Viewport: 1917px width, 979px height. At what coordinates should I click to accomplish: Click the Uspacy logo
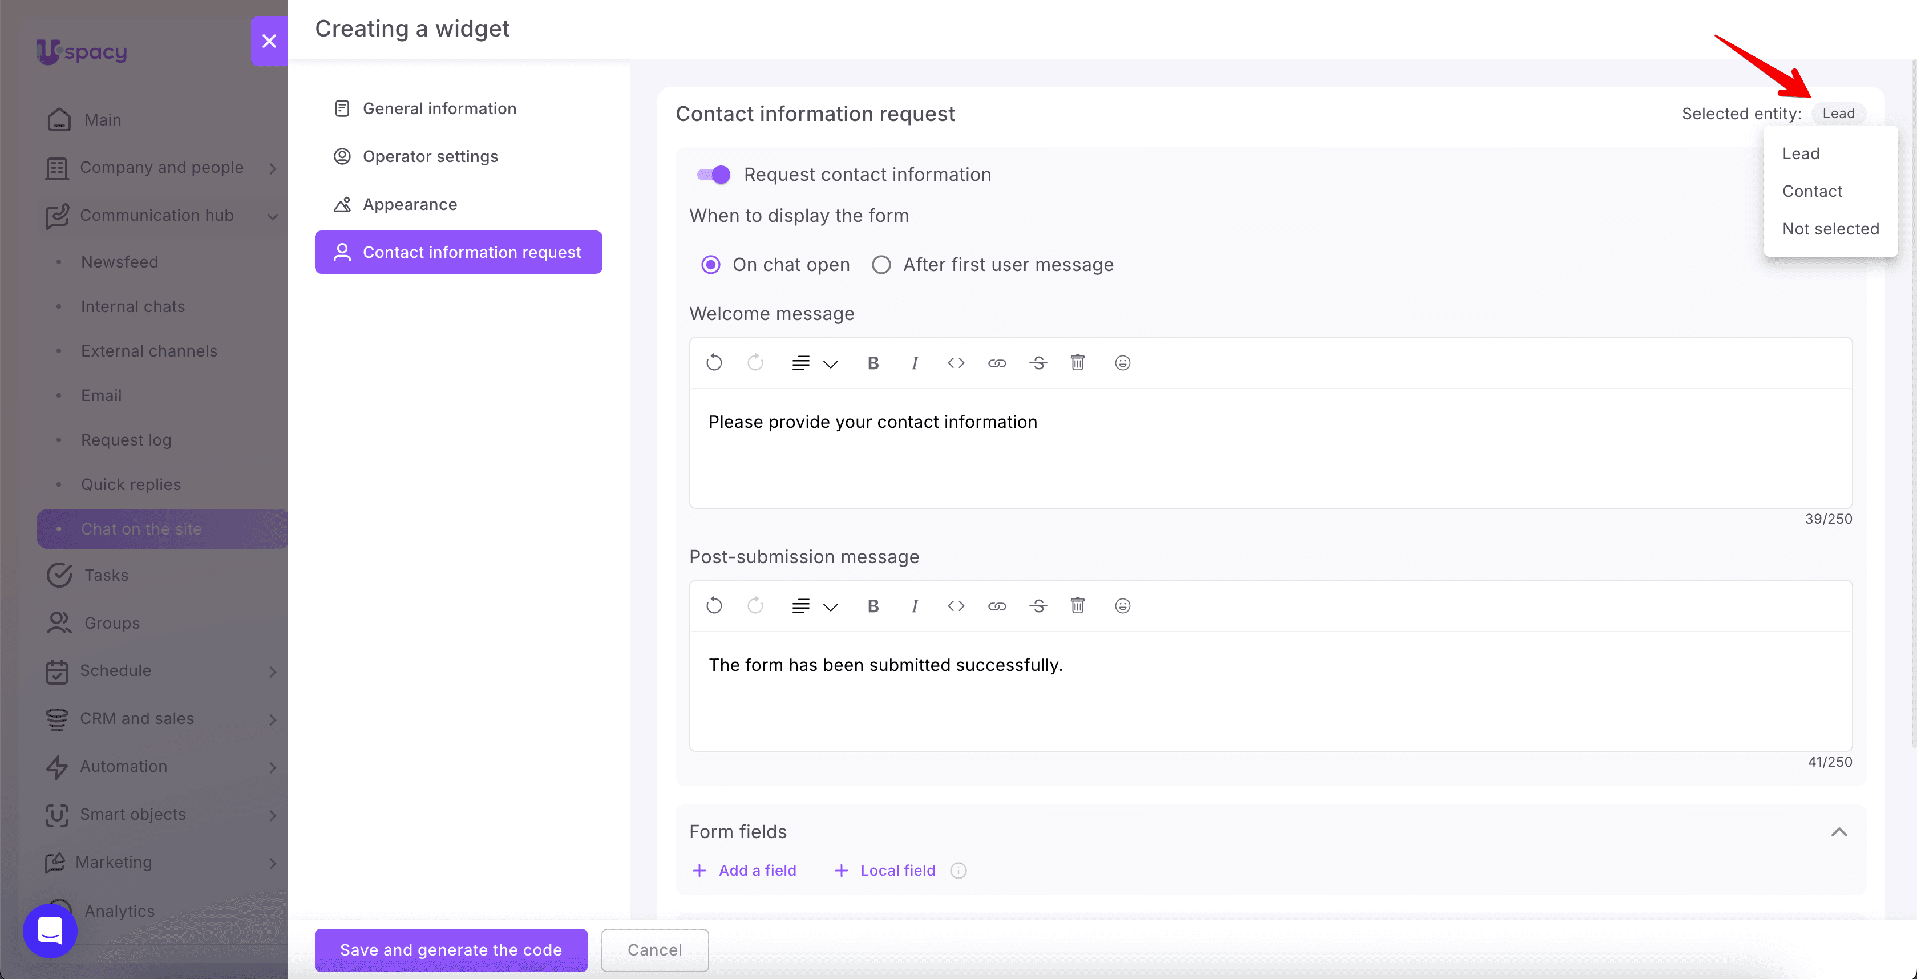[82, 51]
